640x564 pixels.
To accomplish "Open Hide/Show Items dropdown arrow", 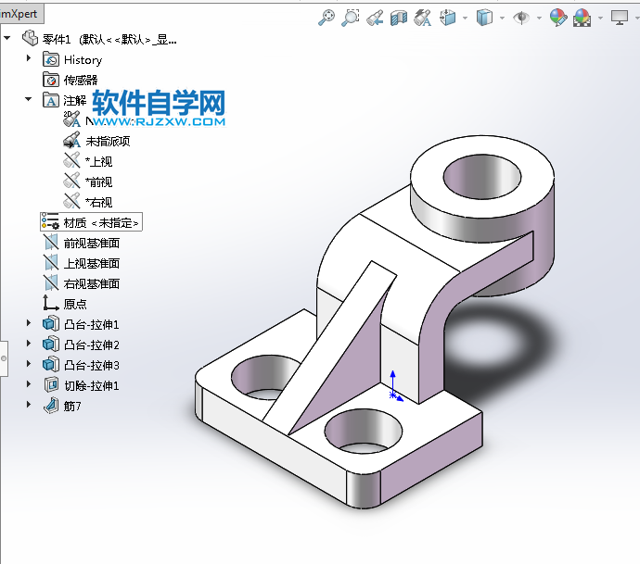I will tap(539, 18).
